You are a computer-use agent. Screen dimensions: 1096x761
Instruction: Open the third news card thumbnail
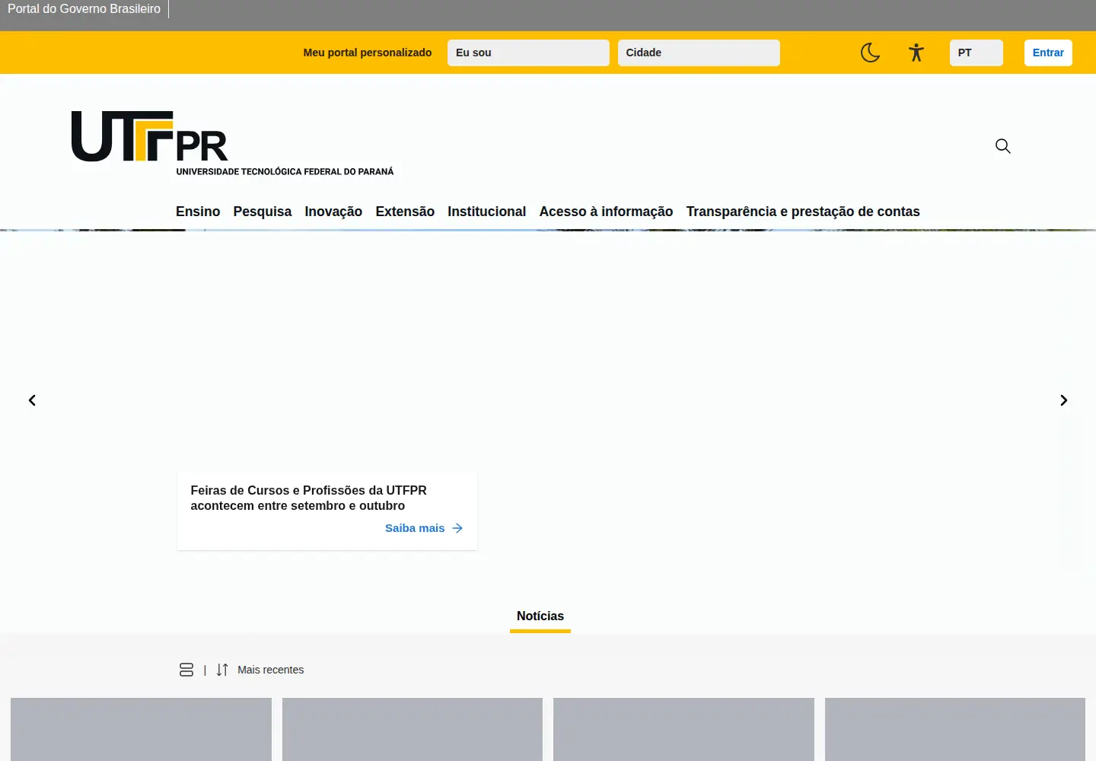coord(683,729)
